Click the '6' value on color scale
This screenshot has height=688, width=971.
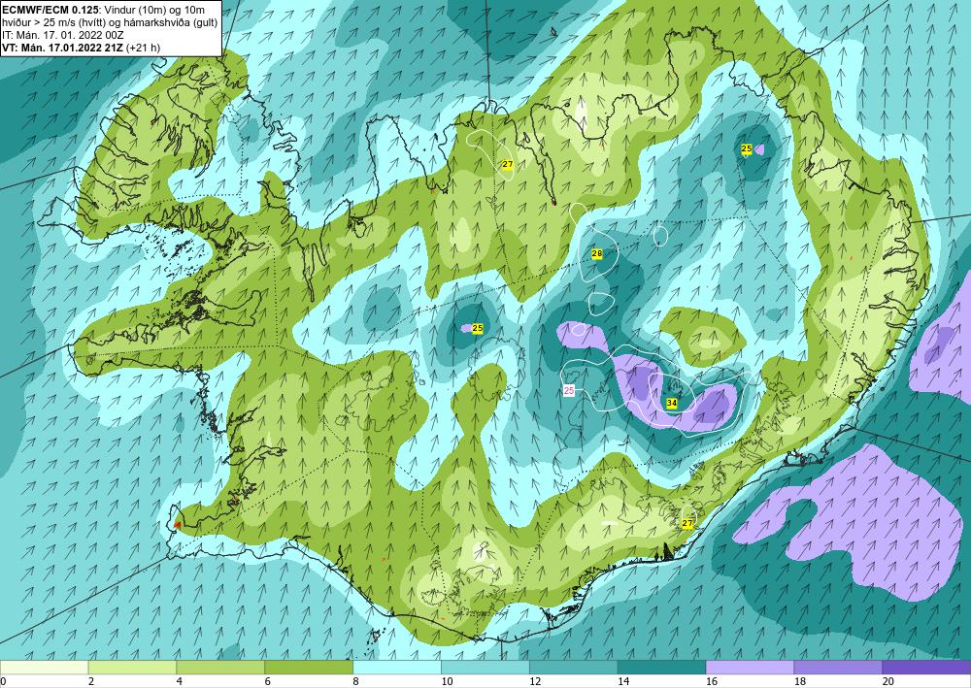(x=268, y=682)
